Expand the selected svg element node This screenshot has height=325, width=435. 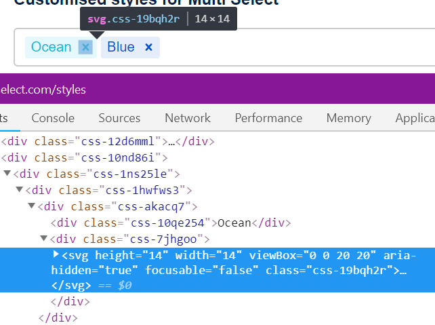(x=56, y=254)
